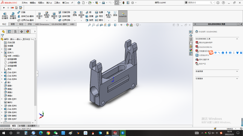Image resolution: width=243 pixels, height=136 pixels.
Task: Choose the Extruded Cut tool
Action: (x=39, y=16)
